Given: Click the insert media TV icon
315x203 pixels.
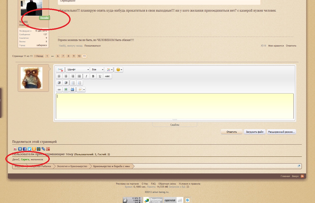Looking at the screenshot, I should [x=73, y=89].
